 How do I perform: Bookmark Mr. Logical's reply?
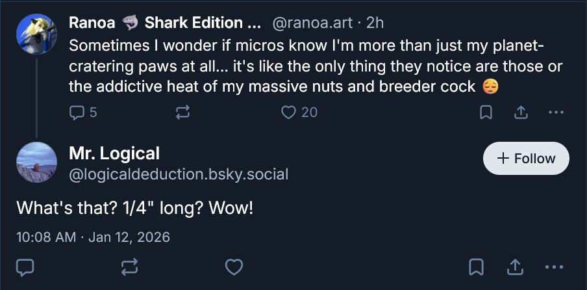475,267
